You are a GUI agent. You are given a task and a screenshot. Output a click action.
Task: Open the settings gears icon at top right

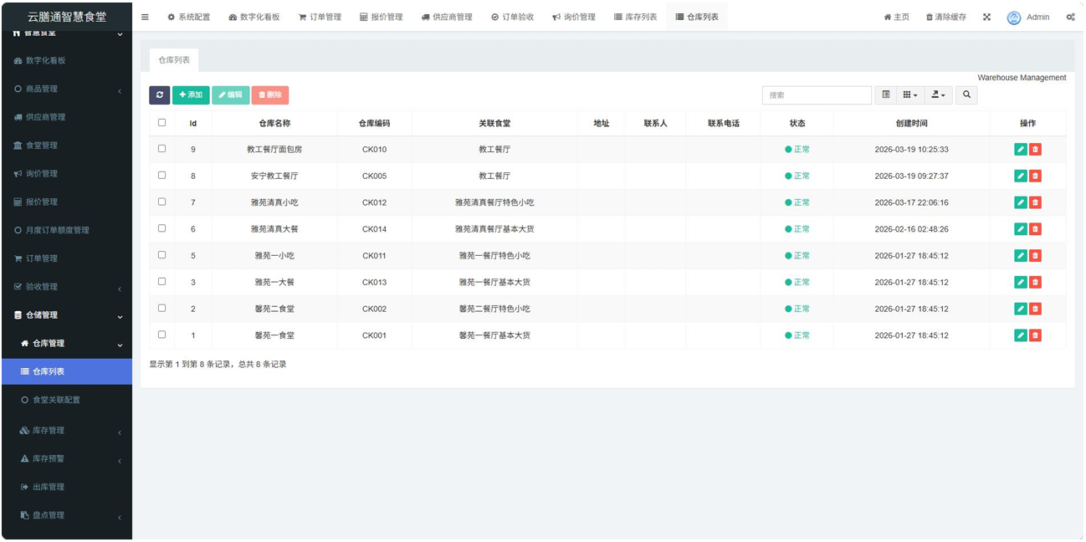coord(1070,17)
